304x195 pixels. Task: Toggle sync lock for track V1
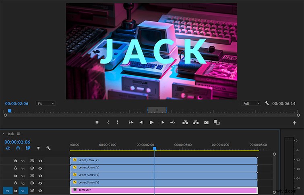pyautogui.click(x=32, y=191)
